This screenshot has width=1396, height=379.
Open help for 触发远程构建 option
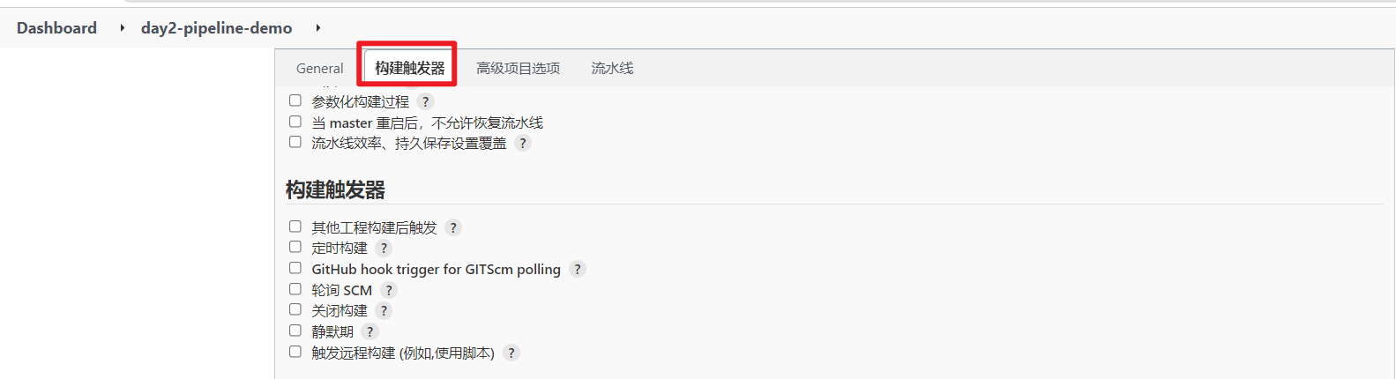click(511, 353)
